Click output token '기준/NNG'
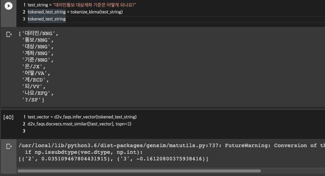This screenshot has width=325, height=176. 38,60
